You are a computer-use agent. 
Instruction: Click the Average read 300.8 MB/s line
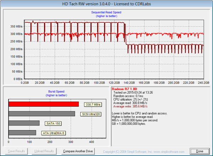129,103
